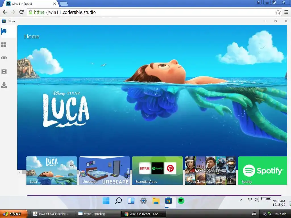
Task: Open the Movies film section in Store sidebar
Action: [4, 72]
